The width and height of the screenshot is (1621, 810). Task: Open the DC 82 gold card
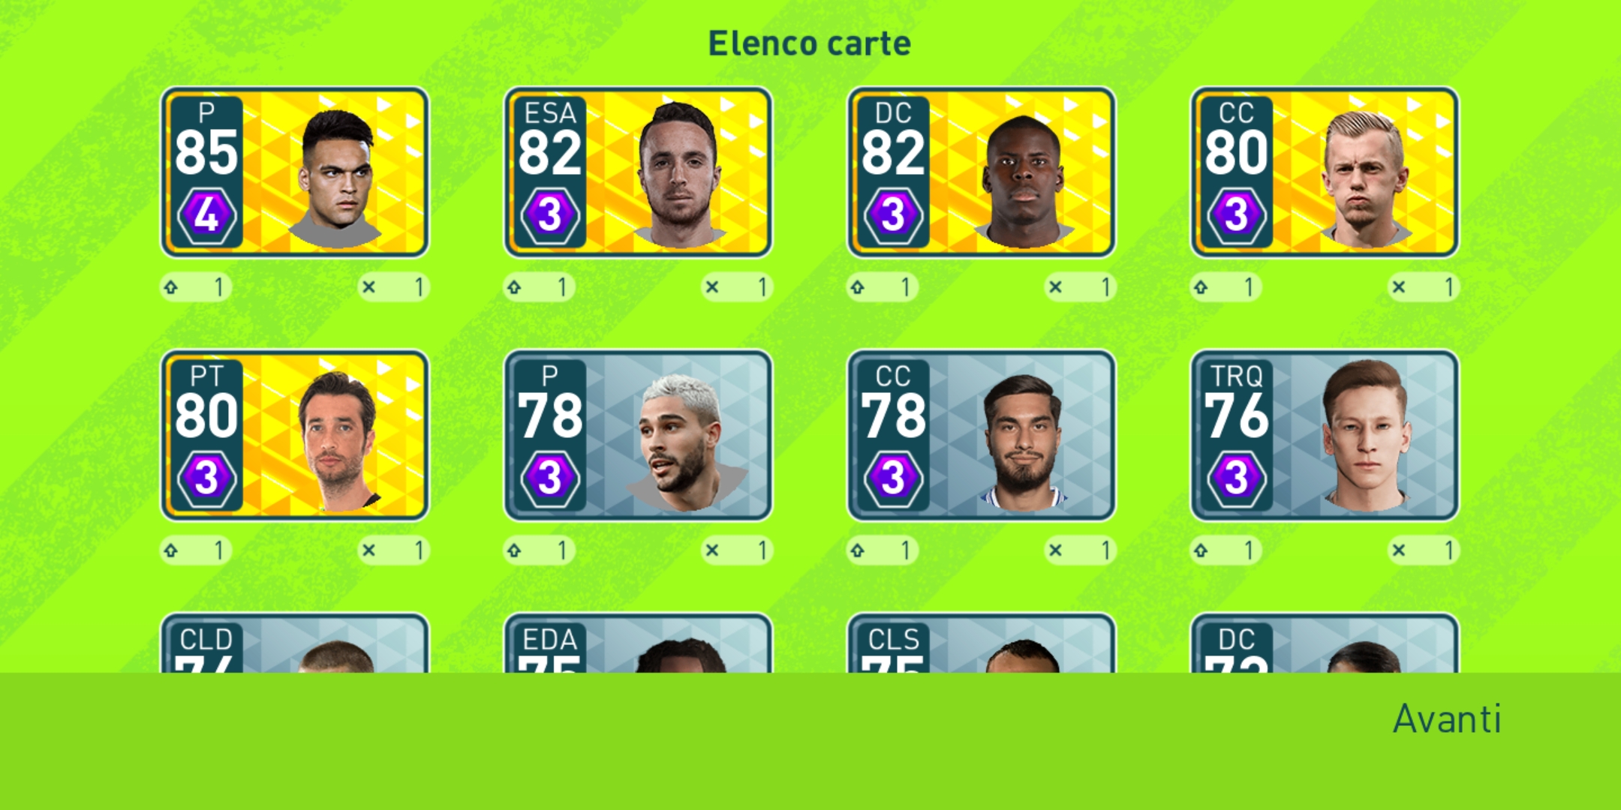coord(982,172)
